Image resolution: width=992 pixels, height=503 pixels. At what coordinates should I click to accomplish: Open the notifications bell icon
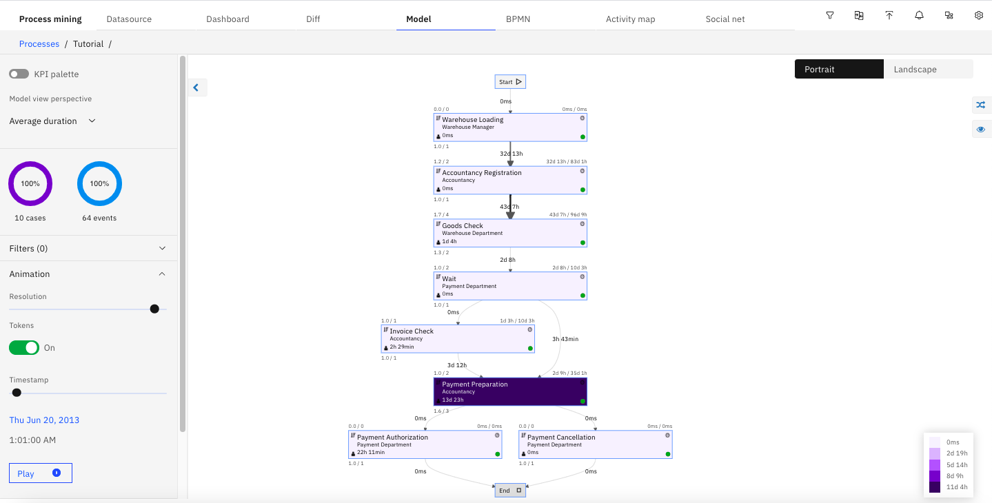[919, 15]
